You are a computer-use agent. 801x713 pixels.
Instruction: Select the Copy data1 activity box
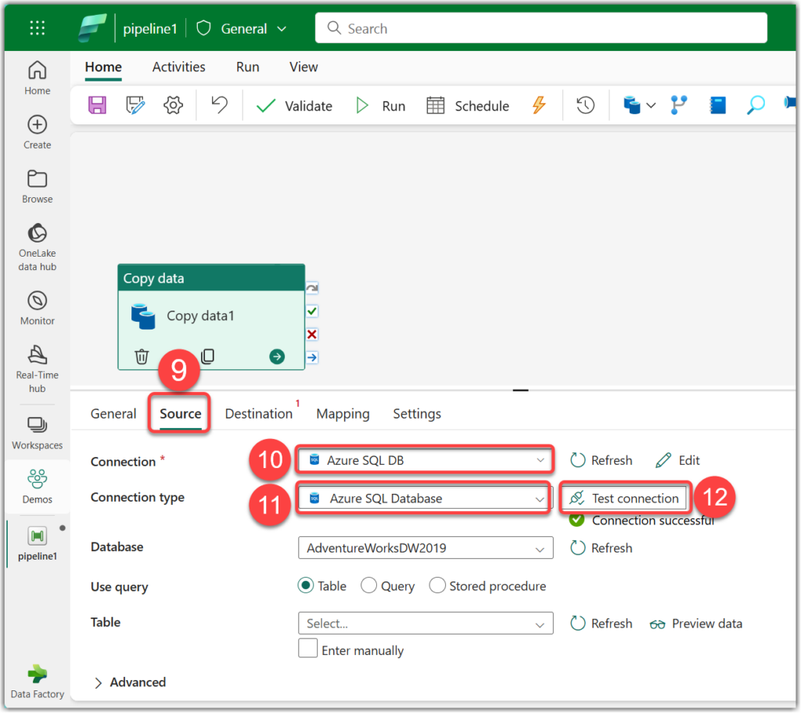coord(211,316)
